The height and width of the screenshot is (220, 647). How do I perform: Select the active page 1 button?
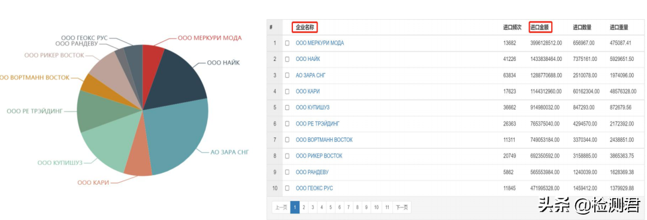click(x=295, y=207)
